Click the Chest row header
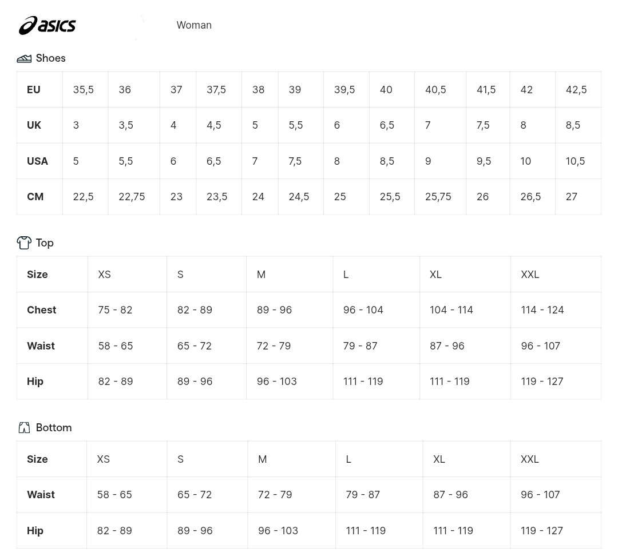This screenshot has height=556, width=618. pos(52,310)
